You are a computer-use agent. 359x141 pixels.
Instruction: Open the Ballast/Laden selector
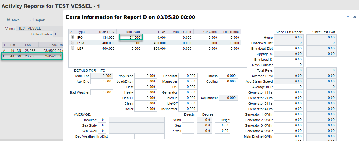pyautogui.click(x=58, y=34)
